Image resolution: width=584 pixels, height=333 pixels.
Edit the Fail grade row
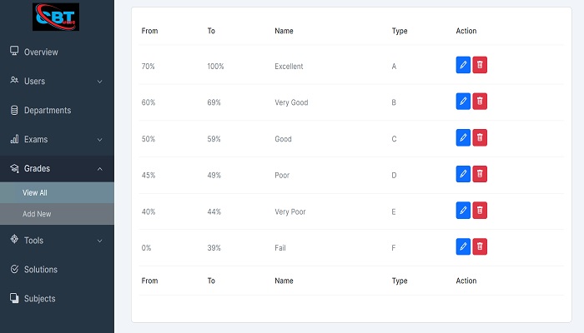463,246
